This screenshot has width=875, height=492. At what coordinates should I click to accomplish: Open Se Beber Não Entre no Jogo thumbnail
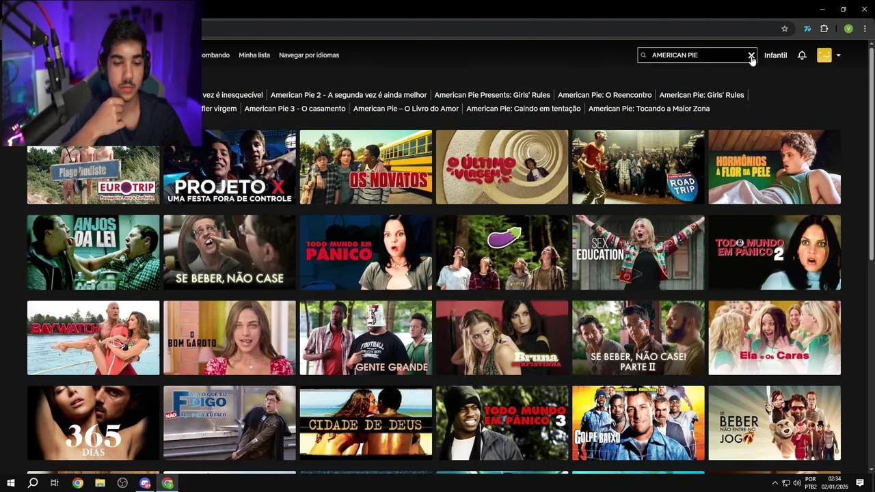(x=775, y=423)
